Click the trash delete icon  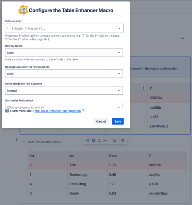tap(123, 141)
